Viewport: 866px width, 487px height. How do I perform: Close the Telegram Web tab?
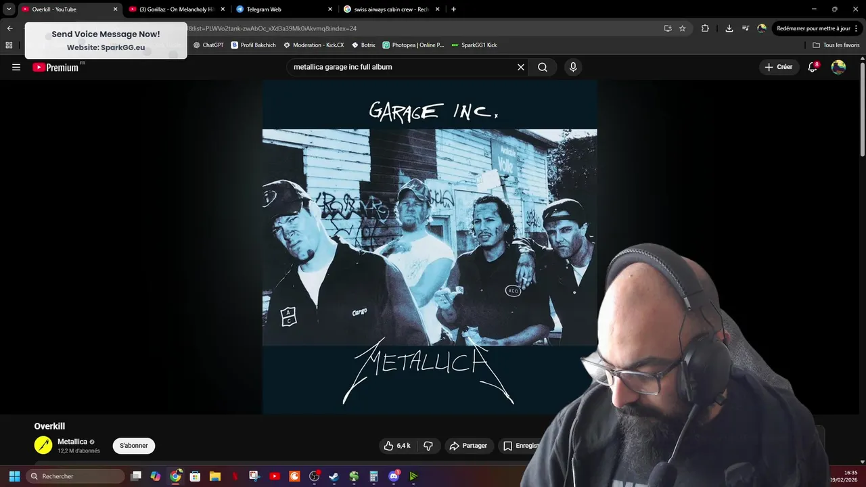click(x=330, y=9)
